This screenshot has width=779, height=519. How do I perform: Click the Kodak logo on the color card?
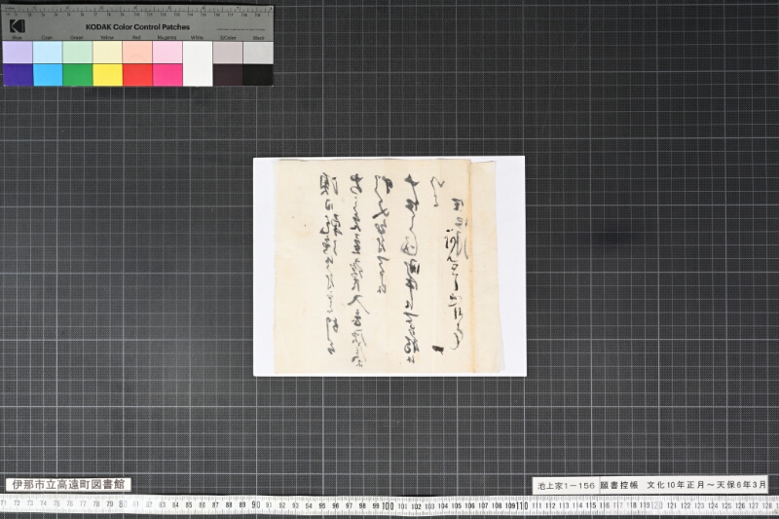17,26
